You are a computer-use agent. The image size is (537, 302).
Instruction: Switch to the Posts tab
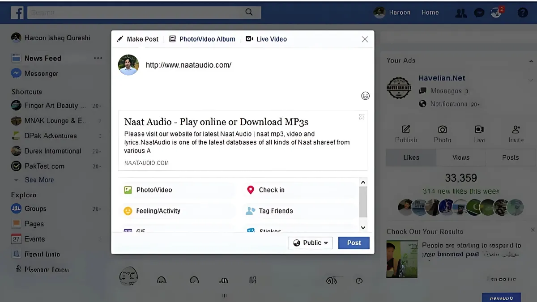click(x=511, y=157)
